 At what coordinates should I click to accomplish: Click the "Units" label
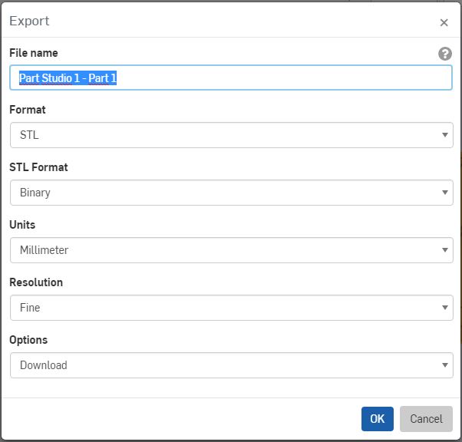click(x=22, y=225)
